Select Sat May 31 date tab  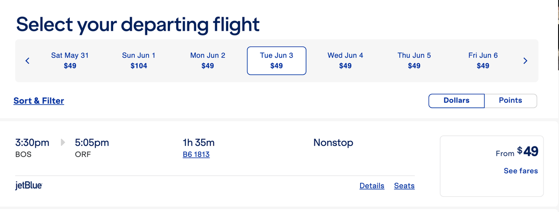click(70, 60)
